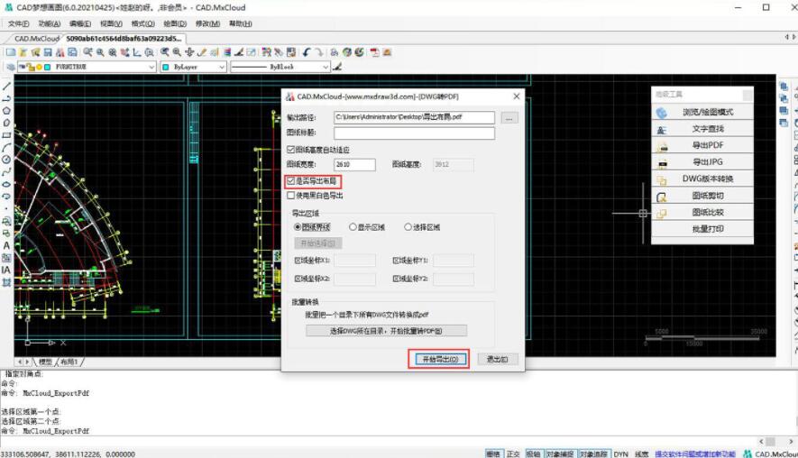The width and height of the screenshot is (798, 458).
Task: Click the 图纸宽度 input field
Action: [353, 165]
